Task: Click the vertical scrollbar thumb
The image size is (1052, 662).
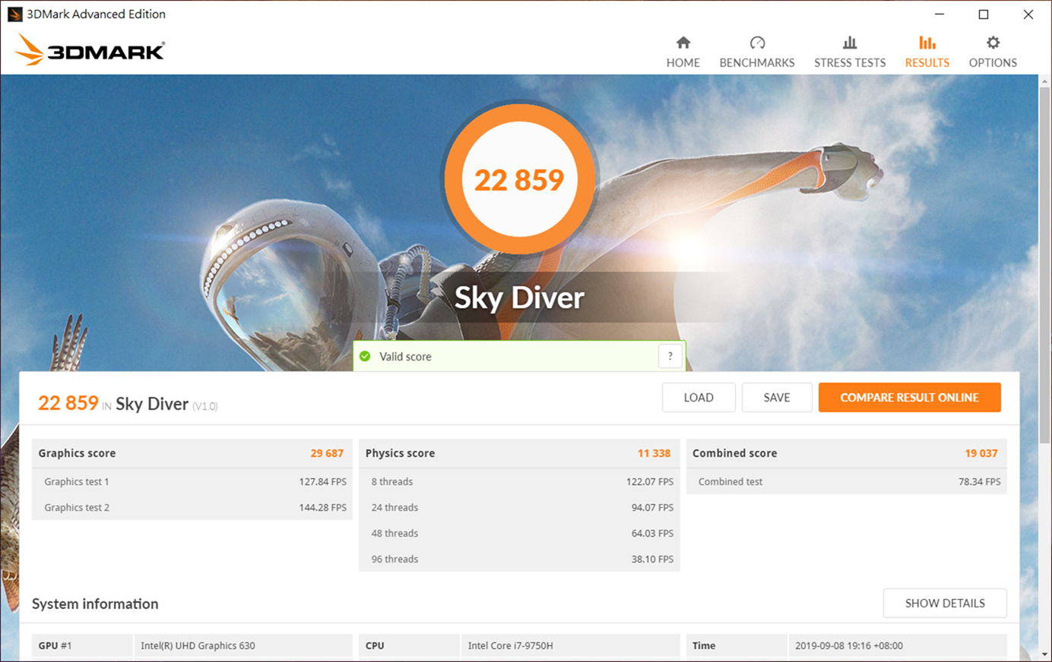Action: tap(1045, 266)
